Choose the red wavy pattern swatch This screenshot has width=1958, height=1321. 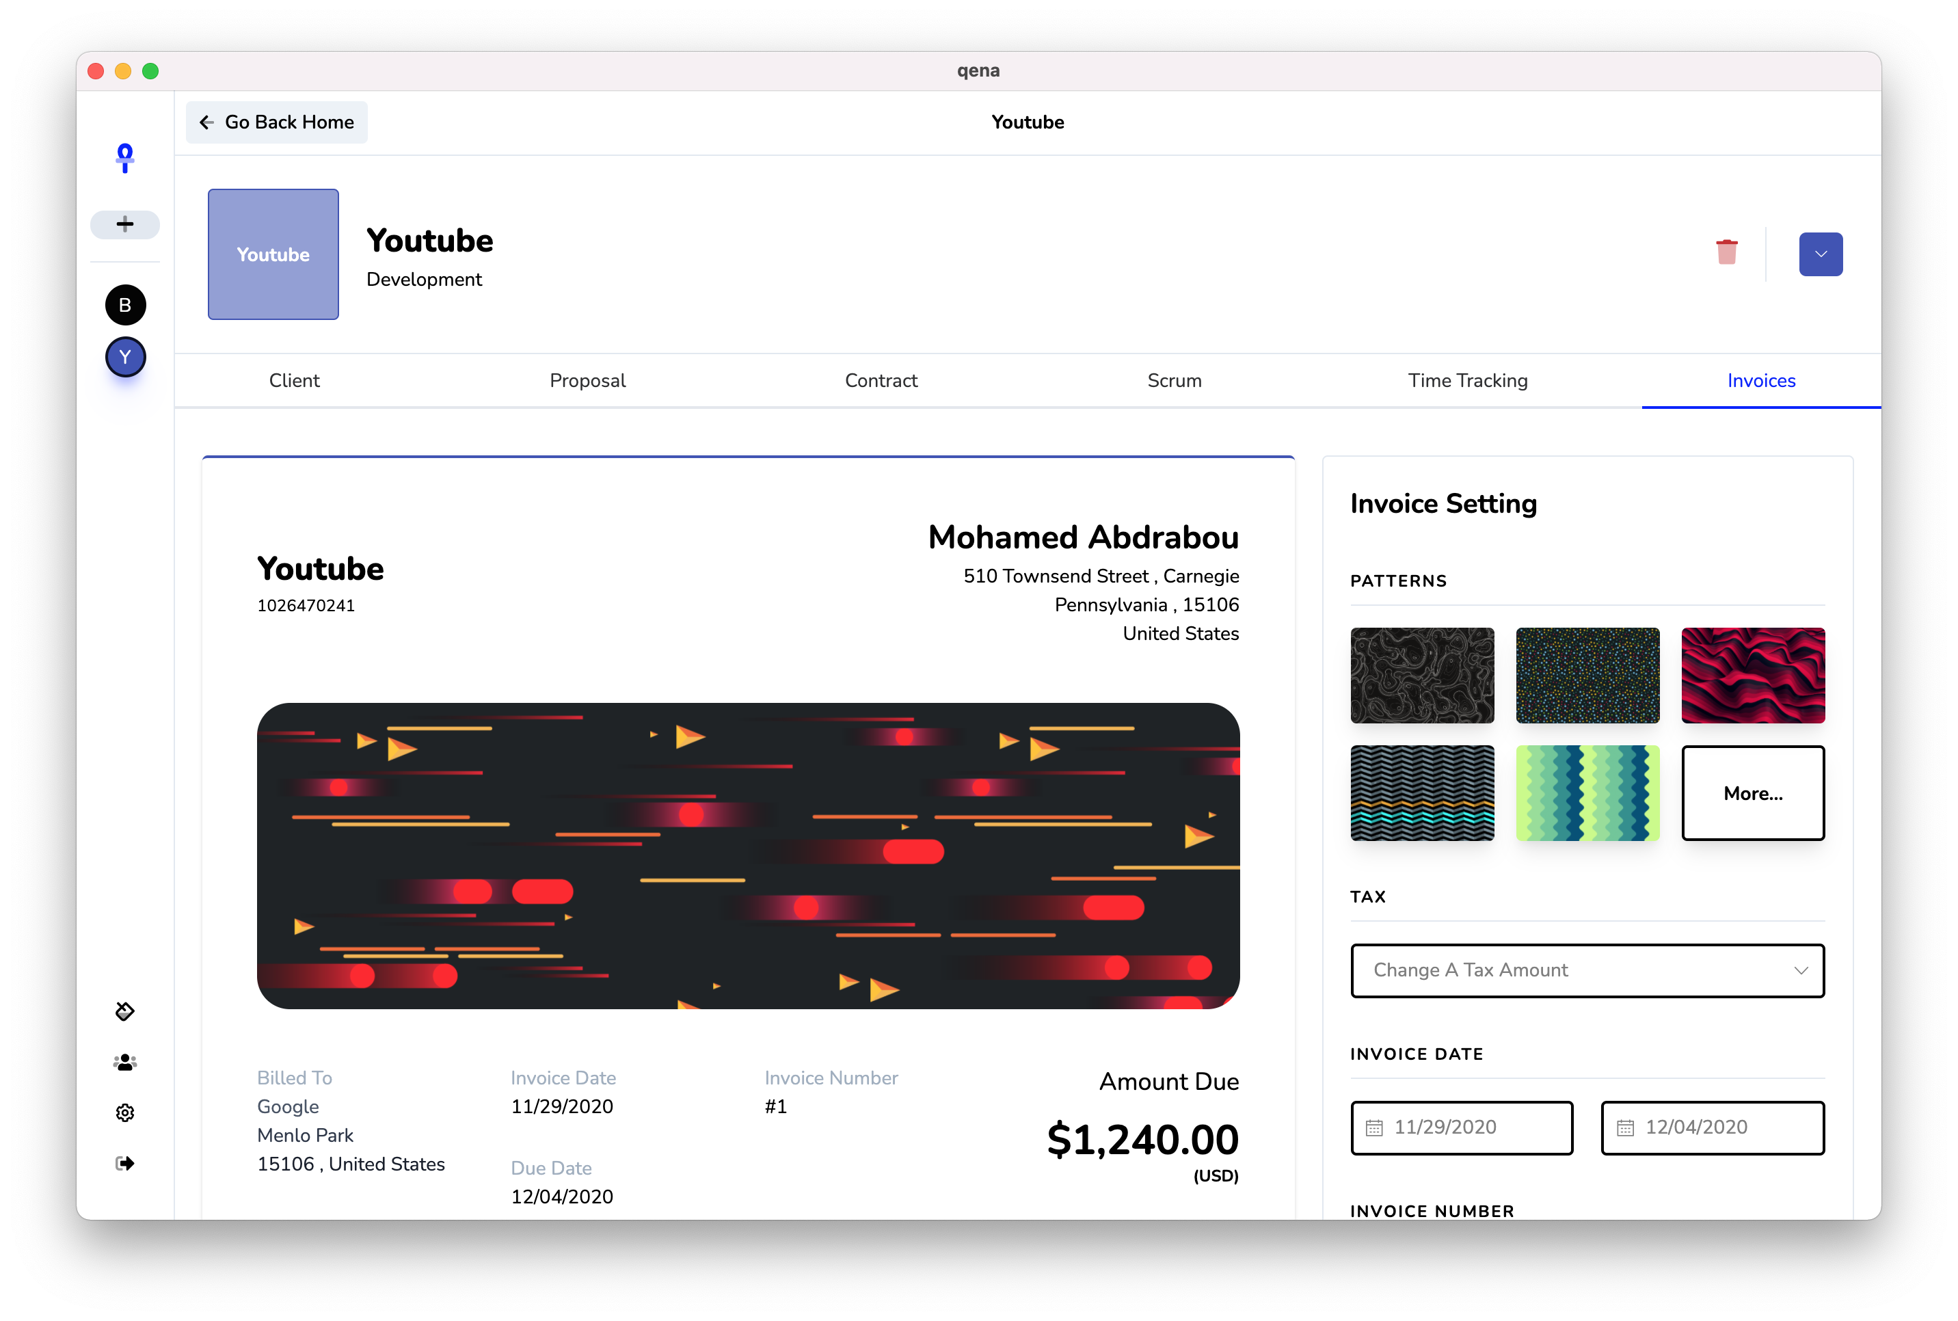point(1752,676)
